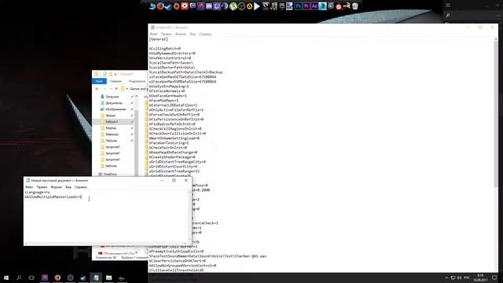The width and height of the screenshot is (503, 283).
Task: Click the bUseEyeEnvMapping=1 line
Action: [169, 86]
